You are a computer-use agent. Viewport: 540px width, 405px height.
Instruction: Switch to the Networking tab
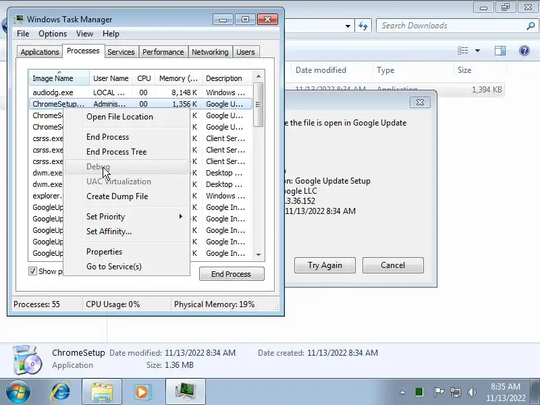point(210,52)
